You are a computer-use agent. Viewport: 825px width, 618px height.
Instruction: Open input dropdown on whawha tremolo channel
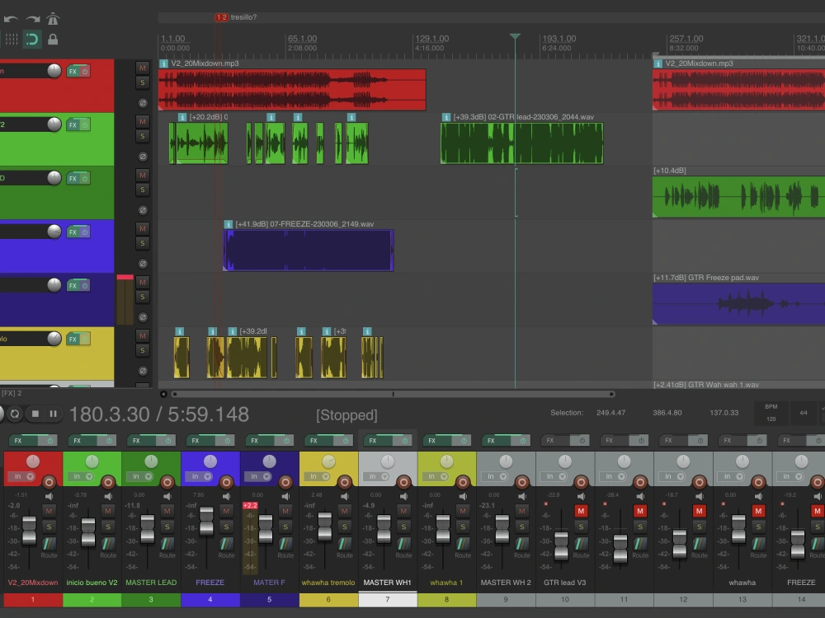point(318,476)
